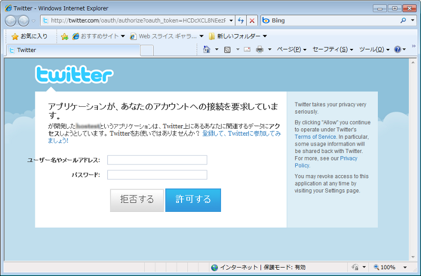Click the RSS feeds icon
Viewport: 421px width, 276px height.
(x=227, y=49)
